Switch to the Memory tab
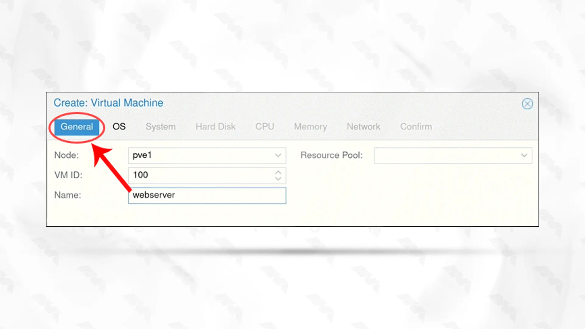Image resolution: width=585 pixels, height=329 pixels. (x=310, y=127)
